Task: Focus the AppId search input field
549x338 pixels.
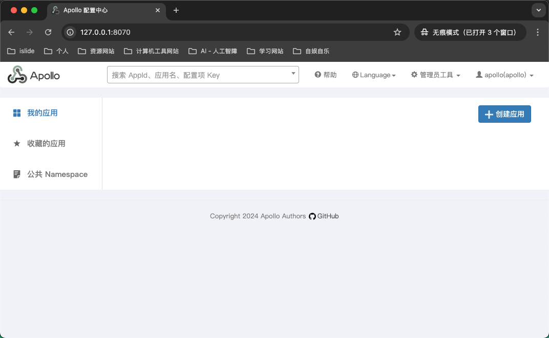Action: [x=197, y=75]
